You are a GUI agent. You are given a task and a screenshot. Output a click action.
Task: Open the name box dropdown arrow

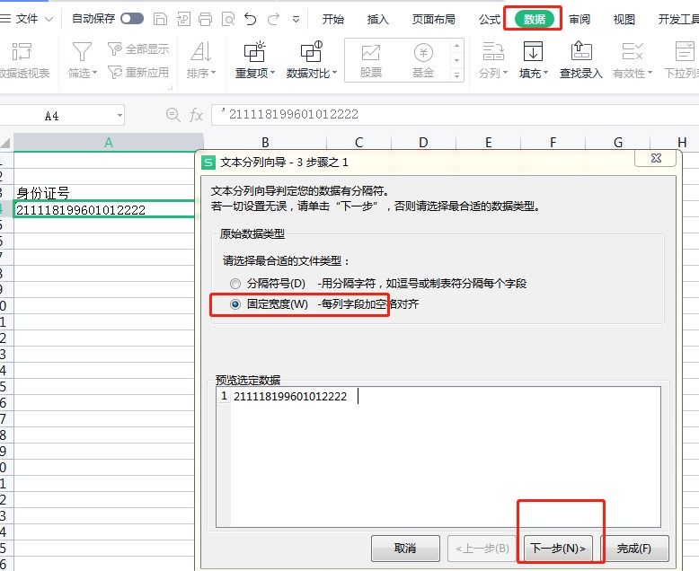click(x=119, y=116)
